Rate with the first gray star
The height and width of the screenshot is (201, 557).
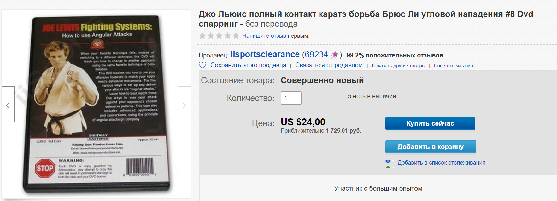pos(202,36)
